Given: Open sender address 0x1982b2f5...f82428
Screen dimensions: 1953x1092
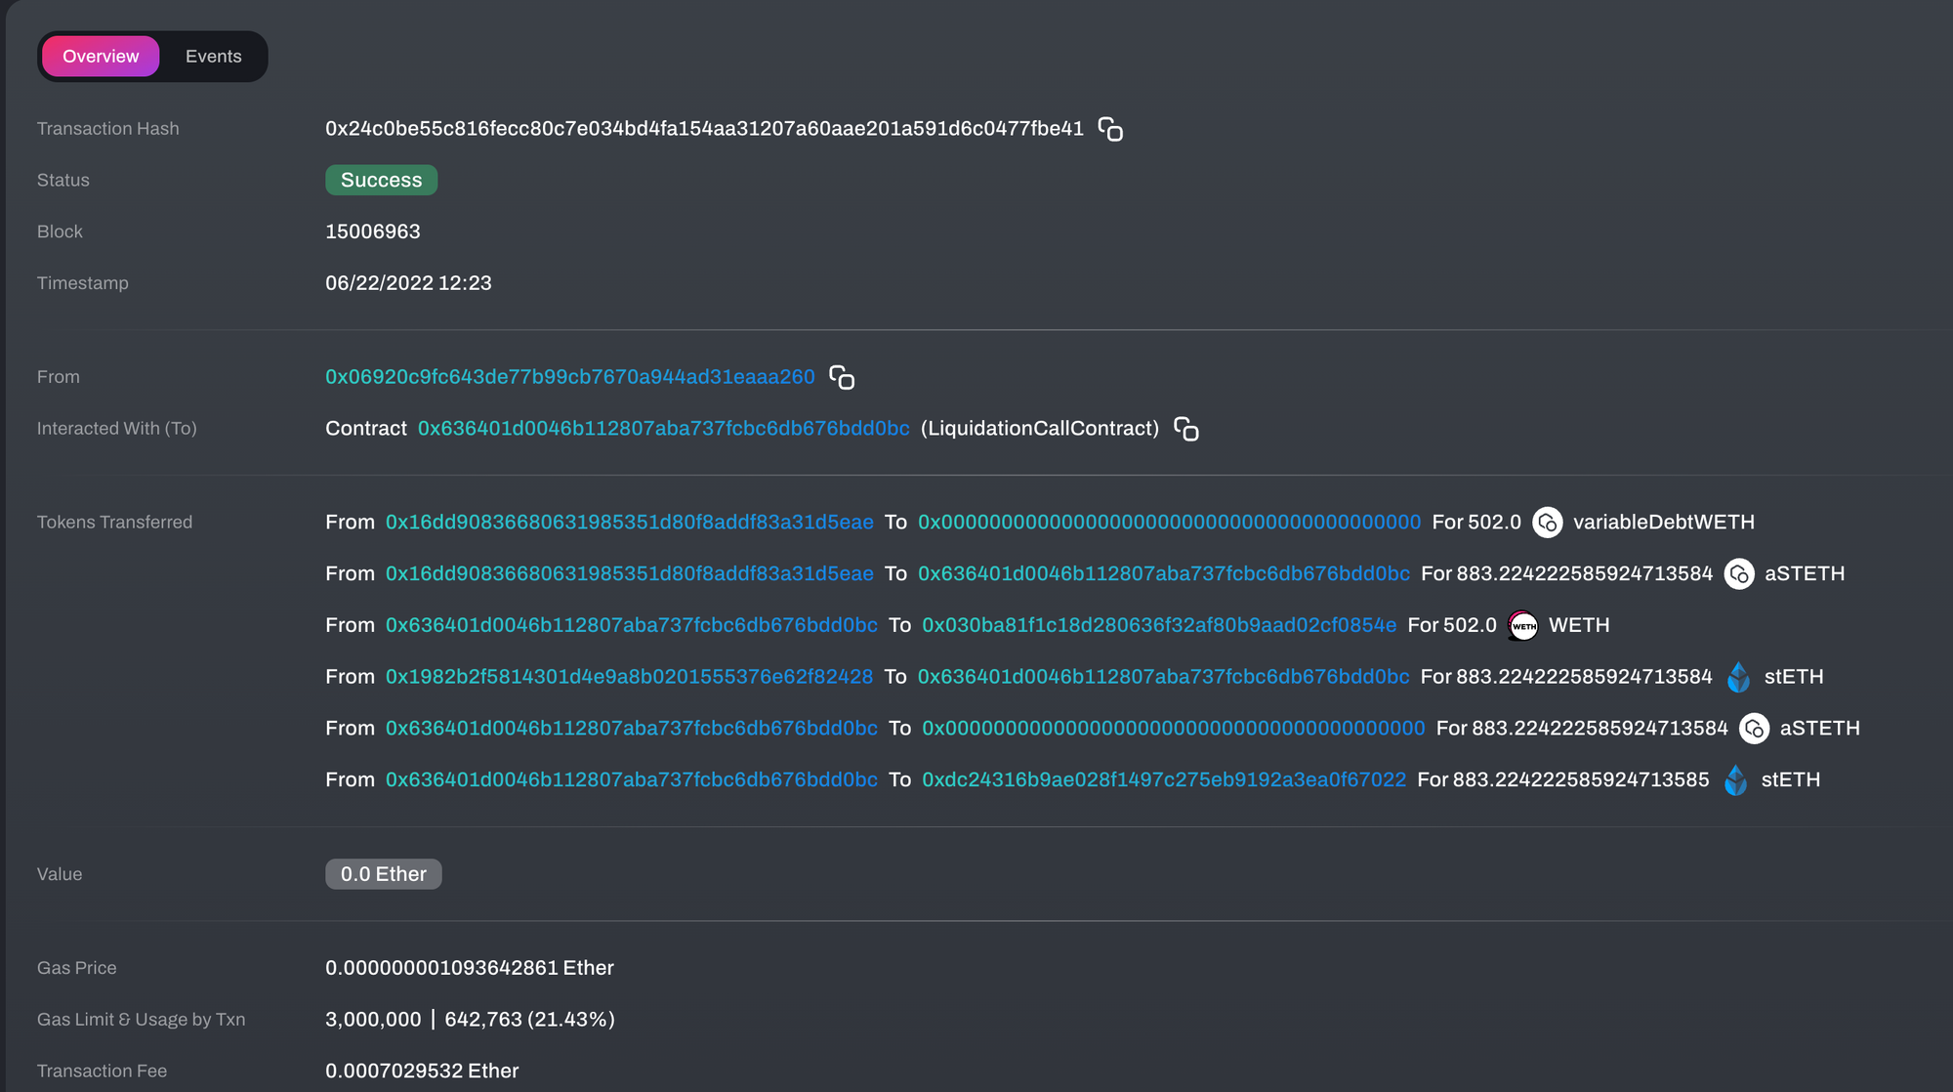Looking at the screenshot, I should coord(629,677).
